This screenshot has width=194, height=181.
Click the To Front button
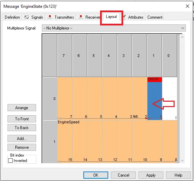point(22,119)
